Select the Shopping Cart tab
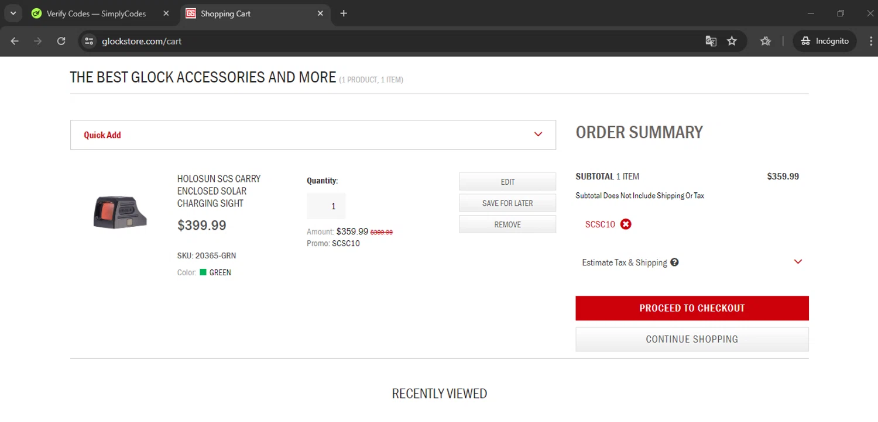The height and width of the screenshot is (422, 878). (x=252, y=13)
